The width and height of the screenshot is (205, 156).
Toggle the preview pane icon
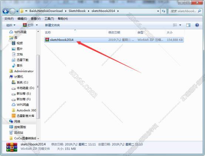coord(188,25)
